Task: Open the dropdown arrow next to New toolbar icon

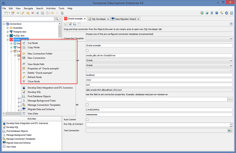Action: pyautogui.click(x=9, y=13)
